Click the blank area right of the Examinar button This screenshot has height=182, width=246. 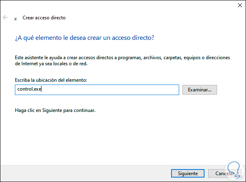(232, 89)
